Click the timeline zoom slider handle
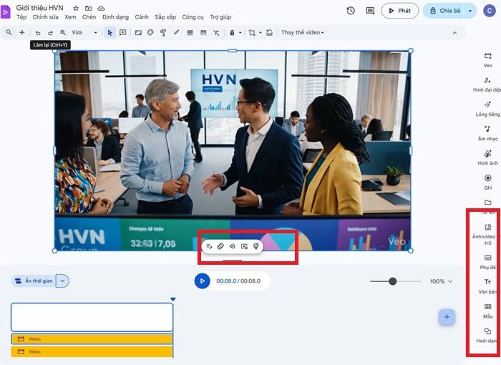Viewport: 501px width, 365px height. point(392,281)
